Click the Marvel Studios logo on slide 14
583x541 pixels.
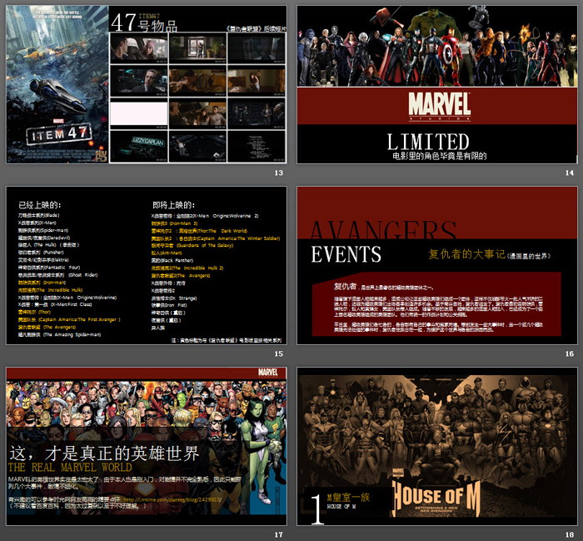440,106
